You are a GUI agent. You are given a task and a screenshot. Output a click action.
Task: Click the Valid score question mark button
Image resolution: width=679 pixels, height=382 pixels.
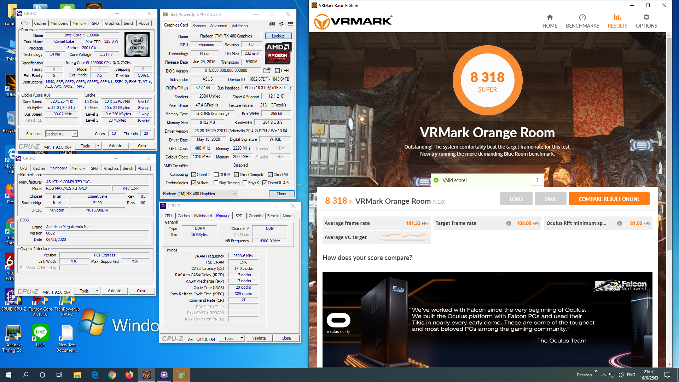(537, 180)
